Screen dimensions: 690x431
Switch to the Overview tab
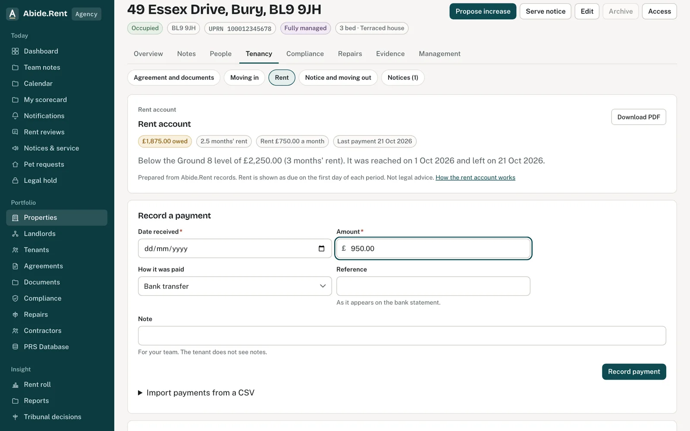click(x=148, y=54)
